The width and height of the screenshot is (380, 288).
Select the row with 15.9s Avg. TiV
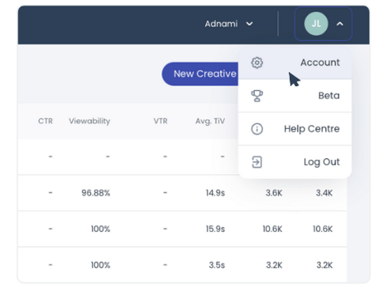coord(182,229)
